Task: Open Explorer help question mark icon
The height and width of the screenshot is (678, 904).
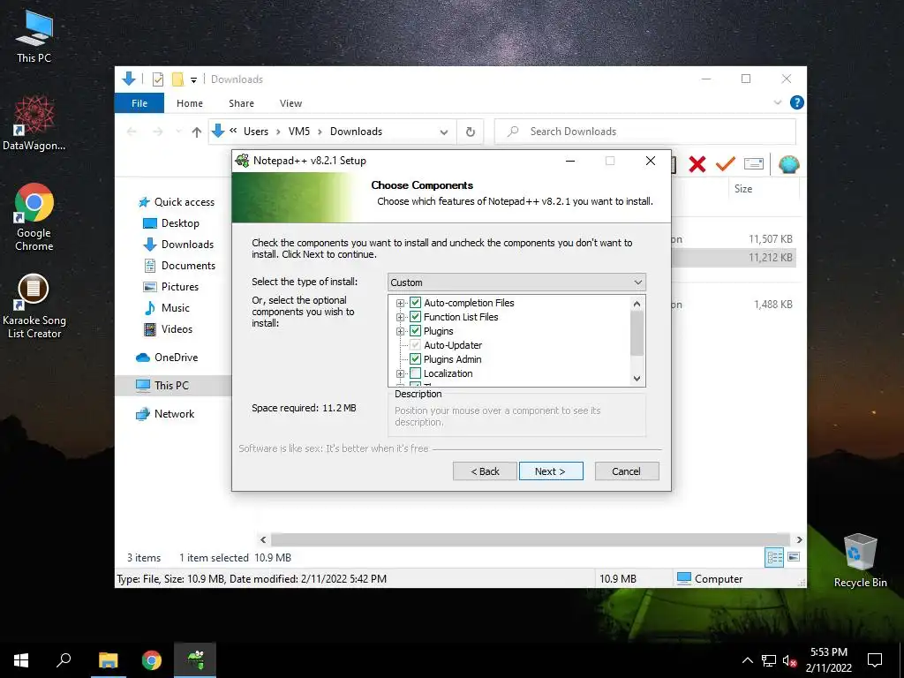Action: click(x=797, y=102)
